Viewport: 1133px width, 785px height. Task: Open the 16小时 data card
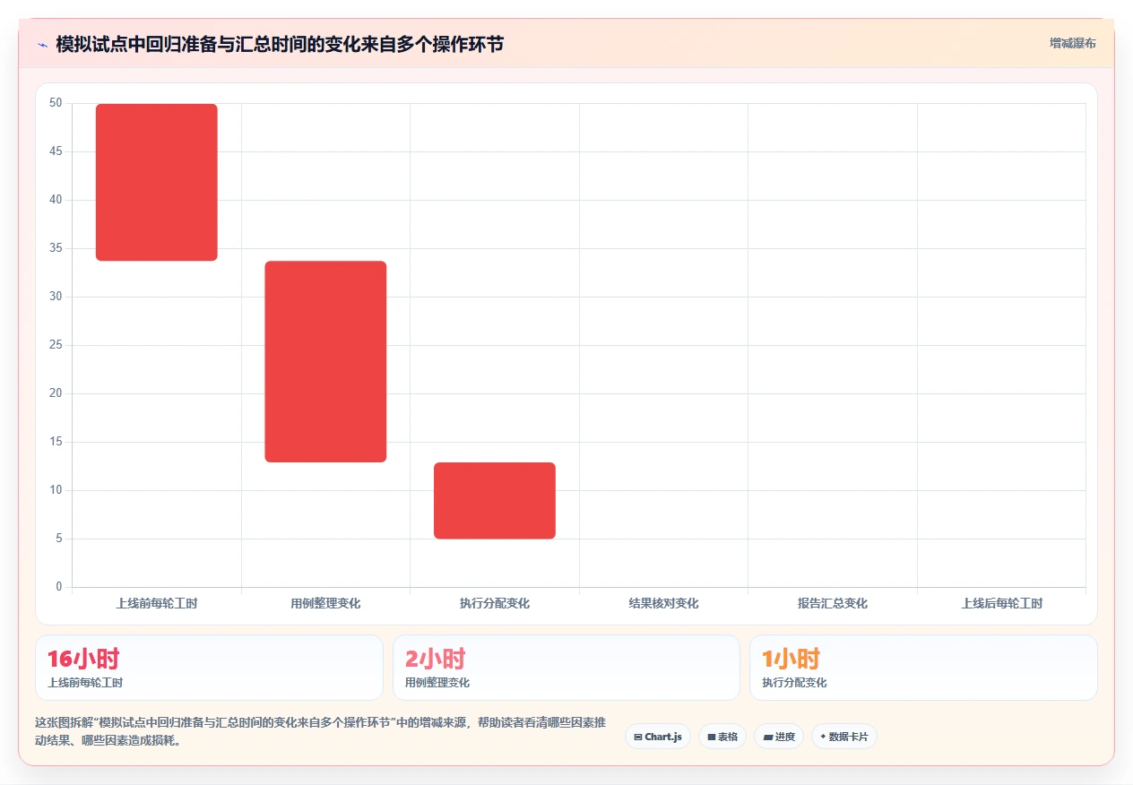[209, 668]
